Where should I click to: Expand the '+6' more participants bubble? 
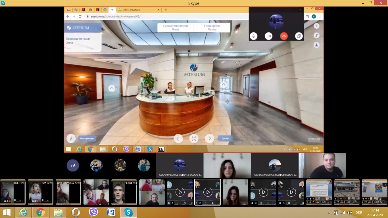[73, 165]
